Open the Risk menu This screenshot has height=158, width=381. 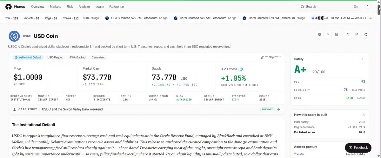point(70,7)
